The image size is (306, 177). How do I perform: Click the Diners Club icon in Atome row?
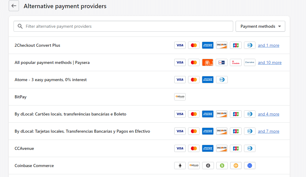[222, 80]
